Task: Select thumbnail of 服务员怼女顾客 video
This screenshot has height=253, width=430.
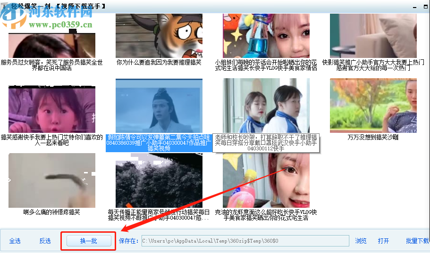Action: [x=52, y=45]
